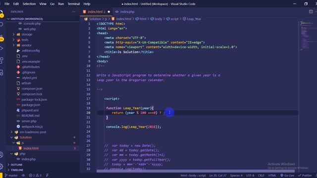This screenshot has height=178, width=317.
Task: Select index.html in the js folder
Action: [x=31, y=148]
